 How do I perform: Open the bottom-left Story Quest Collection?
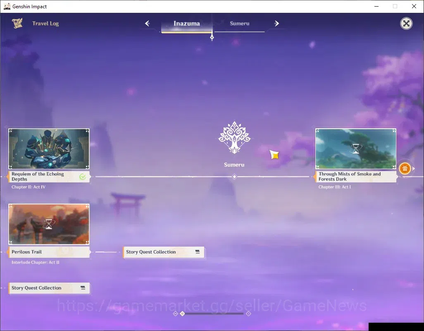(x=49, y=288)
